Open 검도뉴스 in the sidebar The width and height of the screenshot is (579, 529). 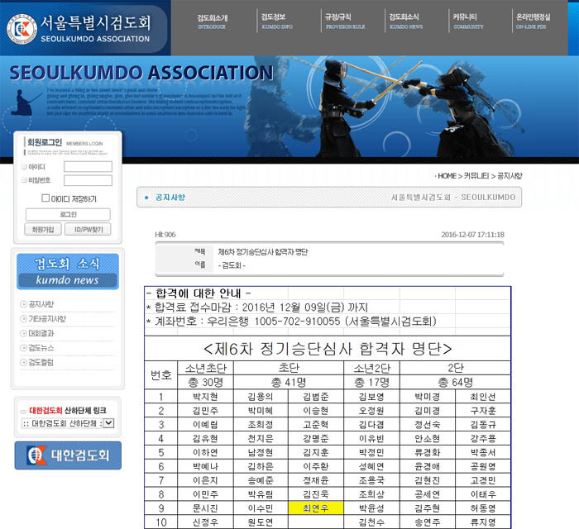(41, 348)
